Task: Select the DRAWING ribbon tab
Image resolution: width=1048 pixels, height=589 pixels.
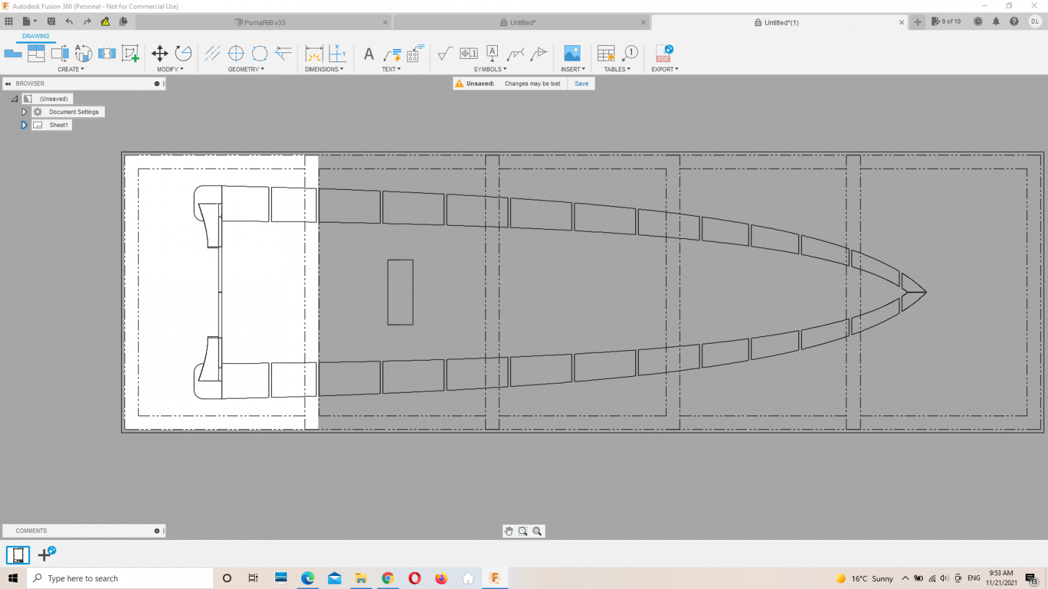Action: pos(35,37)
